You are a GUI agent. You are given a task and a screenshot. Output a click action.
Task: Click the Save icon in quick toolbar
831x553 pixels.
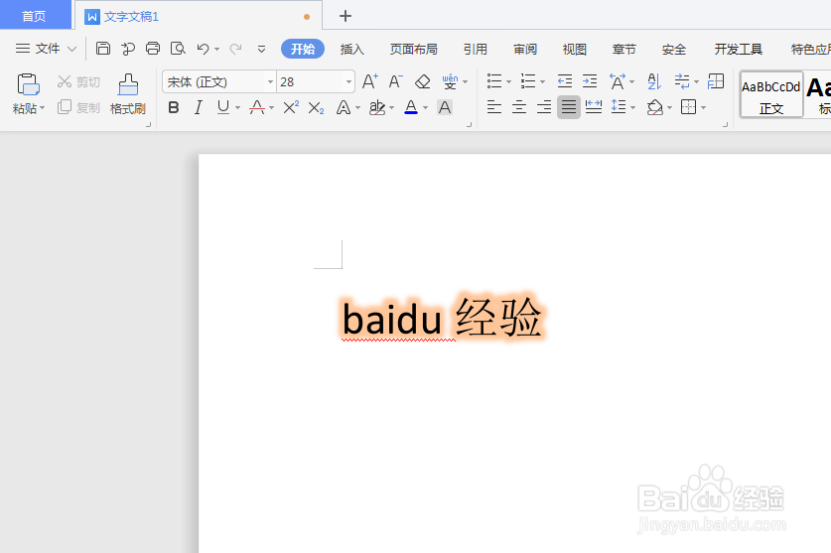point(103,49)
